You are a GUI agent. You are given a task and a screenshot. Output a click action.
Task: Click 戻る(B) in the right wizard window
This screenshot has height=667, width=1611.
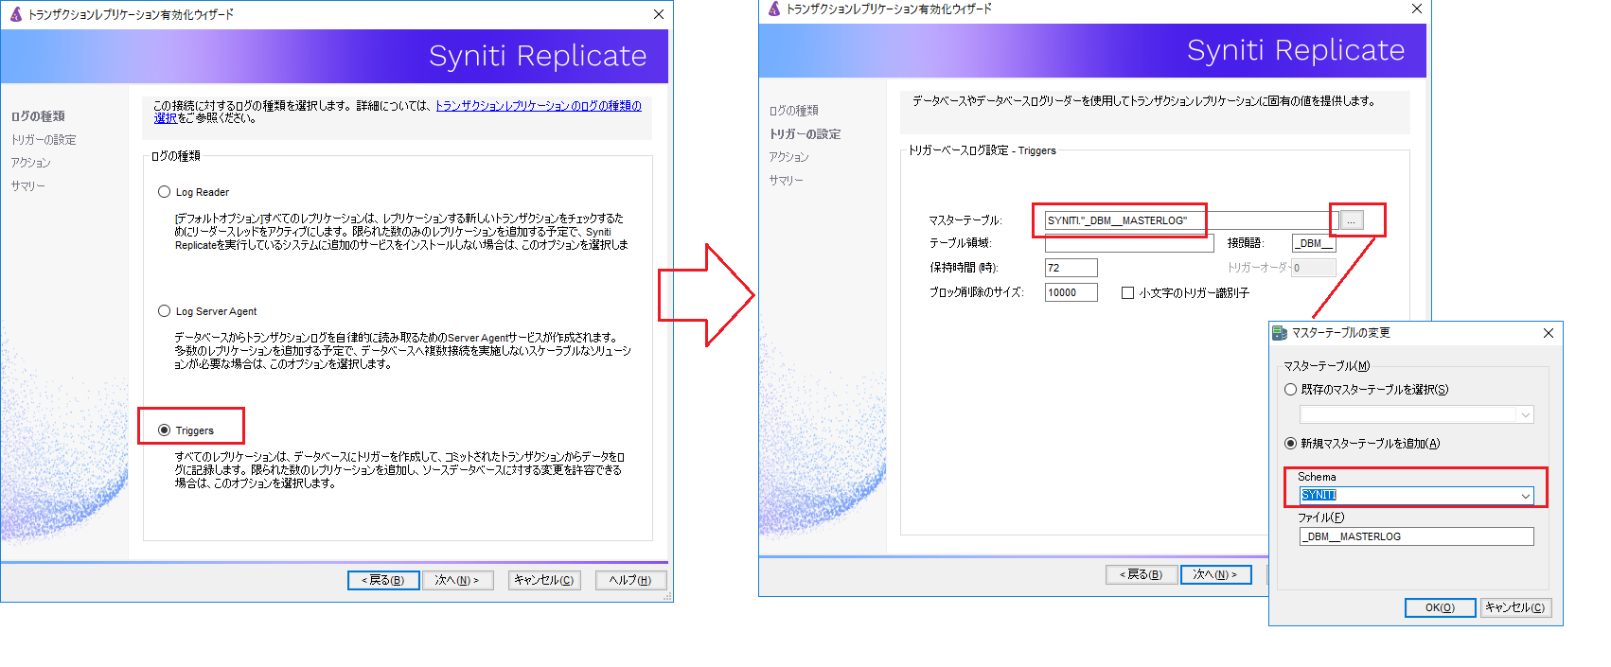[1142, 574]
